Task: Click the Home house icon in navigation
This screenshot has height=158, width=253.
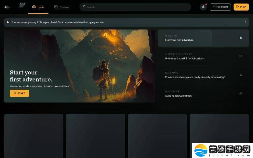Action: [34, 7]
